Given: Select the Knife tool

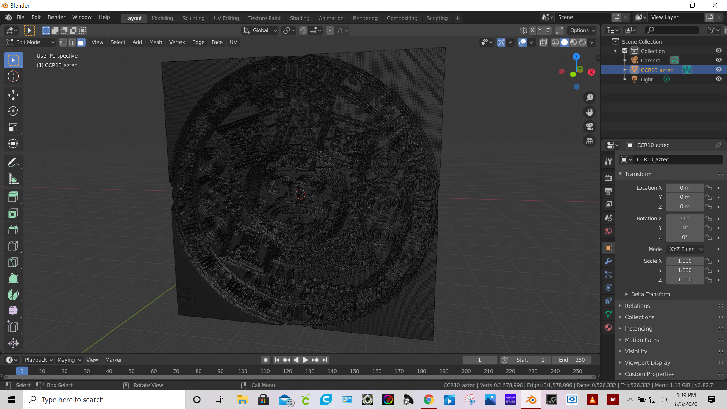Looking at the screenshot, I should 13,262.
